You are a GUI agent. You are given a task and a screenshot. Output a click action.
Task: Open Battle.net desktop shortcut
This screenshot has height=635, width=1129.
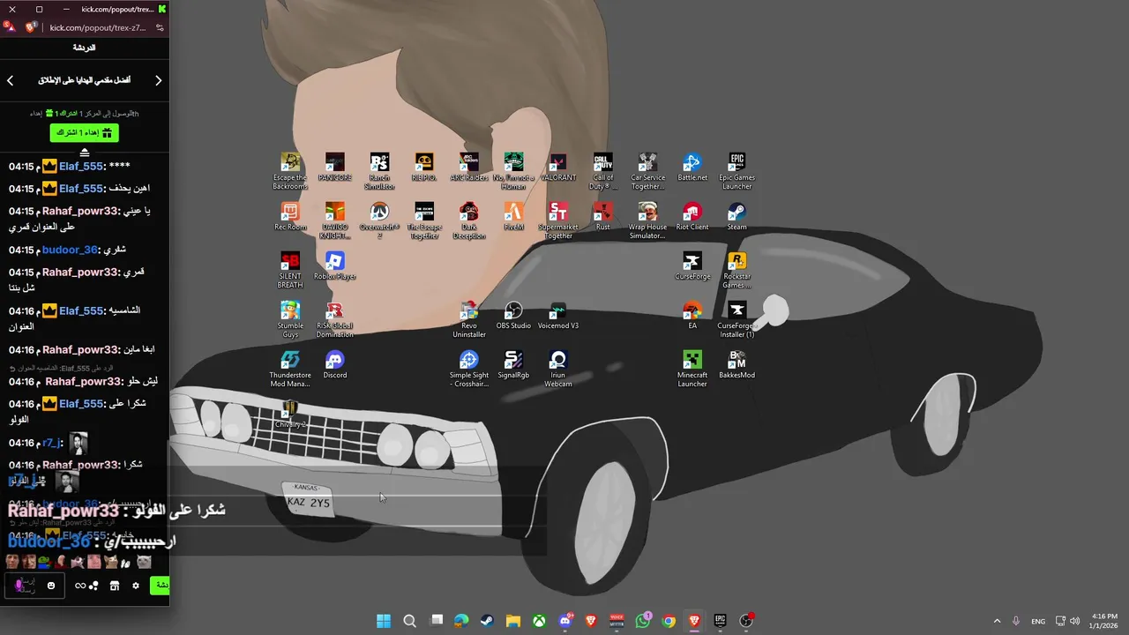pyautogui.click(x=692, y=167)
